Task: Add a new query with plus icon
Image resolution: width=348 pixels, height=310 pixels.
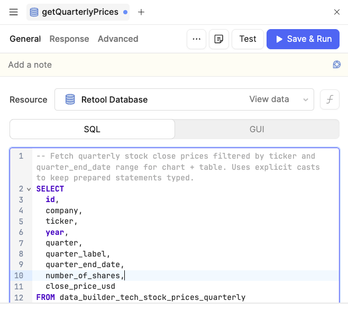Action: [x=141, y=12]
